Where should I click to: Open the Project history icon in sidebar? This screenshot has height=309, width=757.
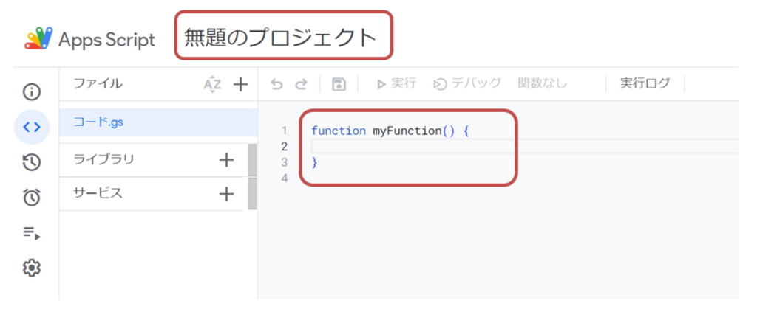pos(31,162)
